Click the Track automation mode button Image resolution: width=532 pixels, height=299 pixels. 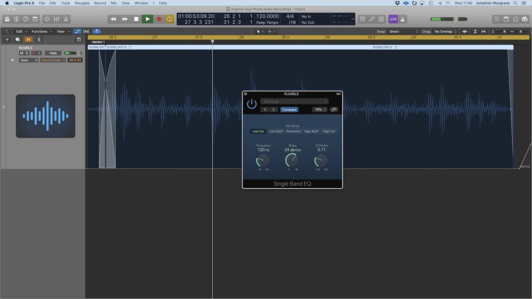pyautogui.click(x=53, y=53)
